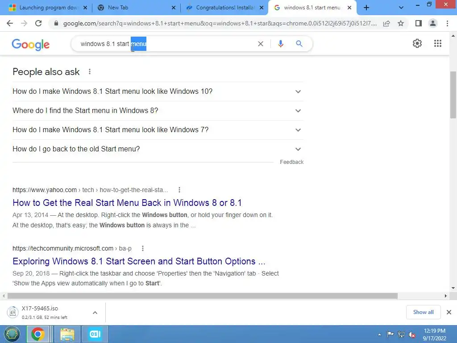The image size is (457, 343).
Task: Open options for the yahoo.com result
Action: (x=179, y=190)
